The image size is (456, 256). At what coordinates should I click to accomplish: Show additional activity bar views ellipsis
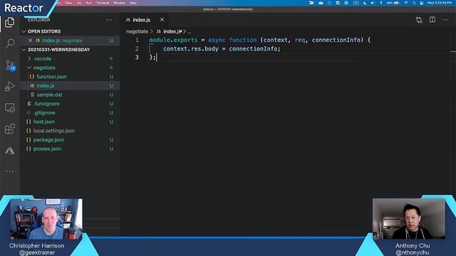[x=9, y=171]
